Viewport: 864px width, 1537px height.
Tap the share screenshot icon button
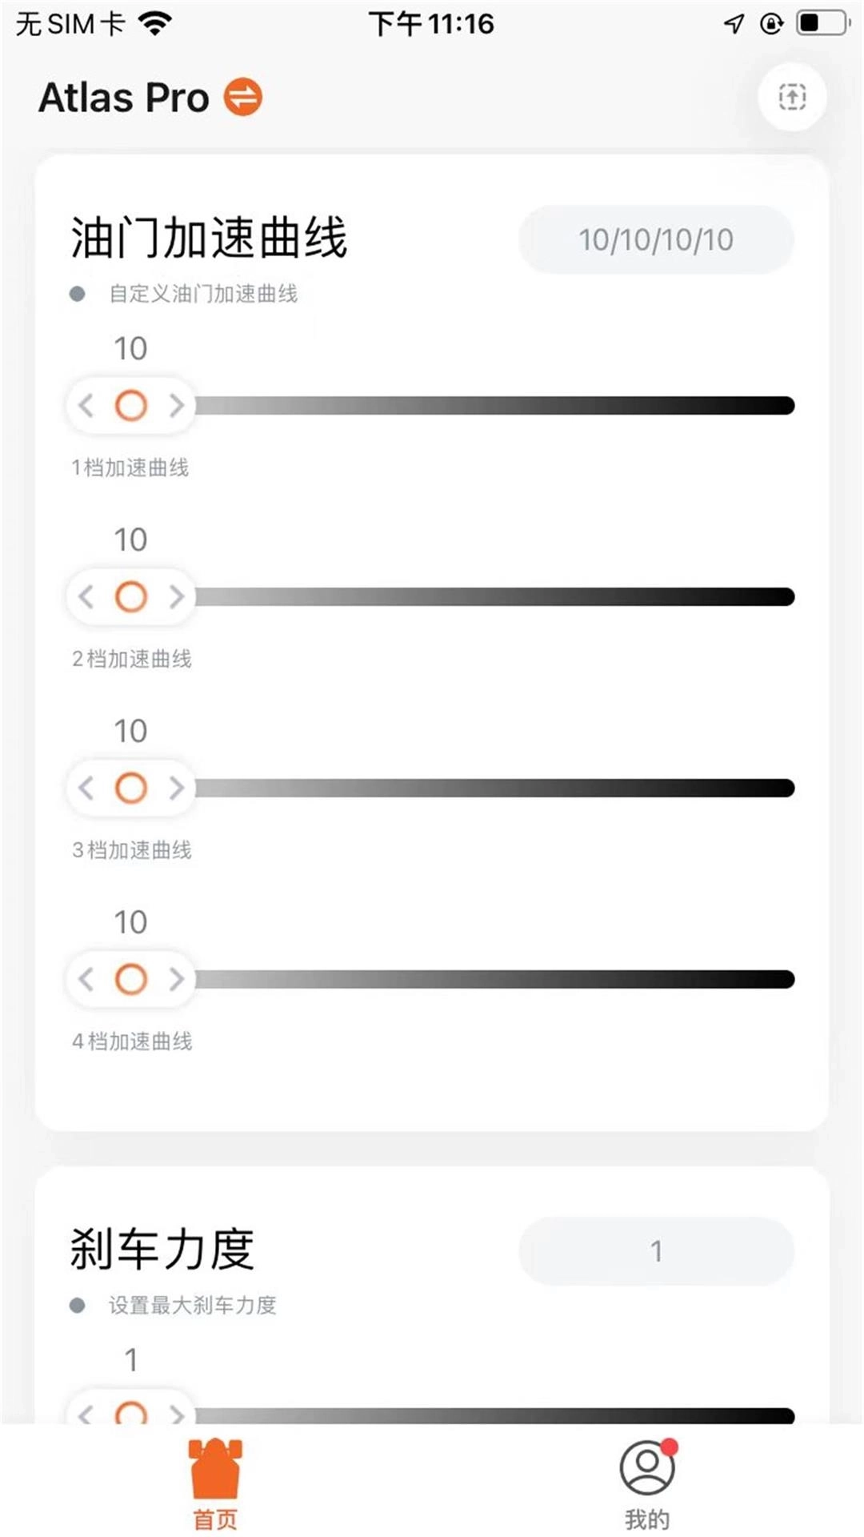791,98
